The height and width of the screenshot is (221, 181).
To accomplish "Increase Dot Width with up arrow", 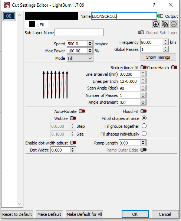I will point(72,149).
